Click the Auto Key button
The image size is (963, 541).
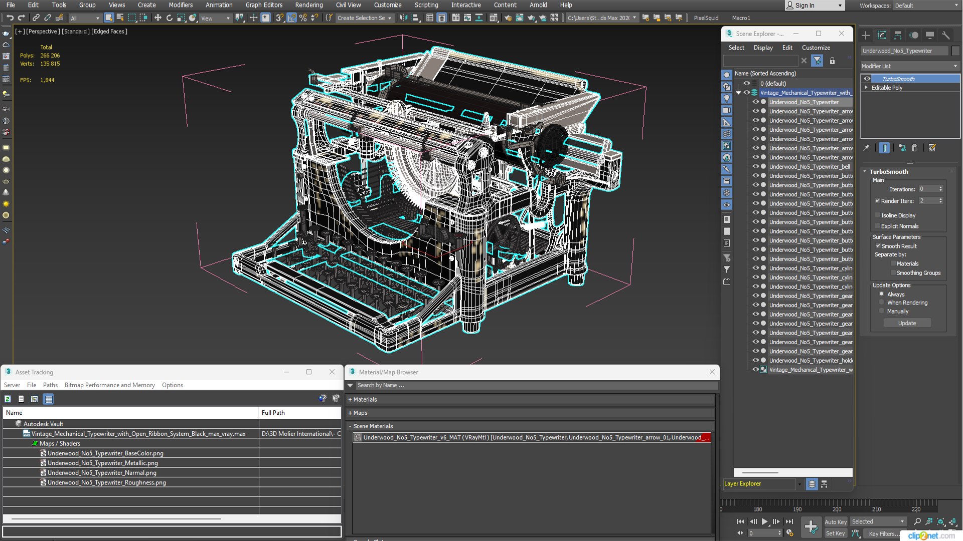(835, 522)
